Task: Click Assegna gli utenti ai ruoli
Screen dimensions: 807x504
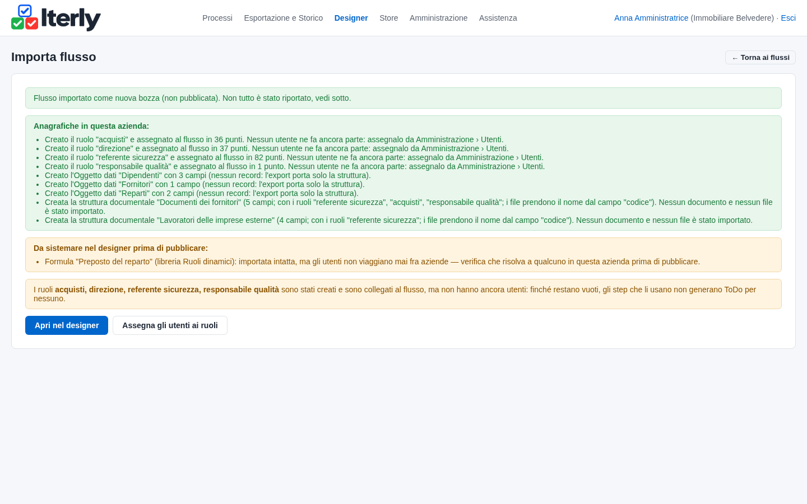Action: (170, 325)
